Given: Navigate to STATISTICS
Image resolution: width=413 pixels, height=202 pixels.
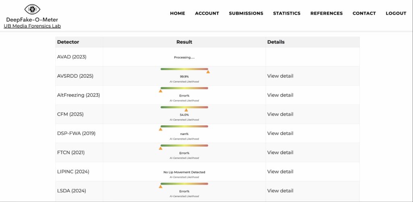Looking at the screenshot, I should [x=287, y=13].
